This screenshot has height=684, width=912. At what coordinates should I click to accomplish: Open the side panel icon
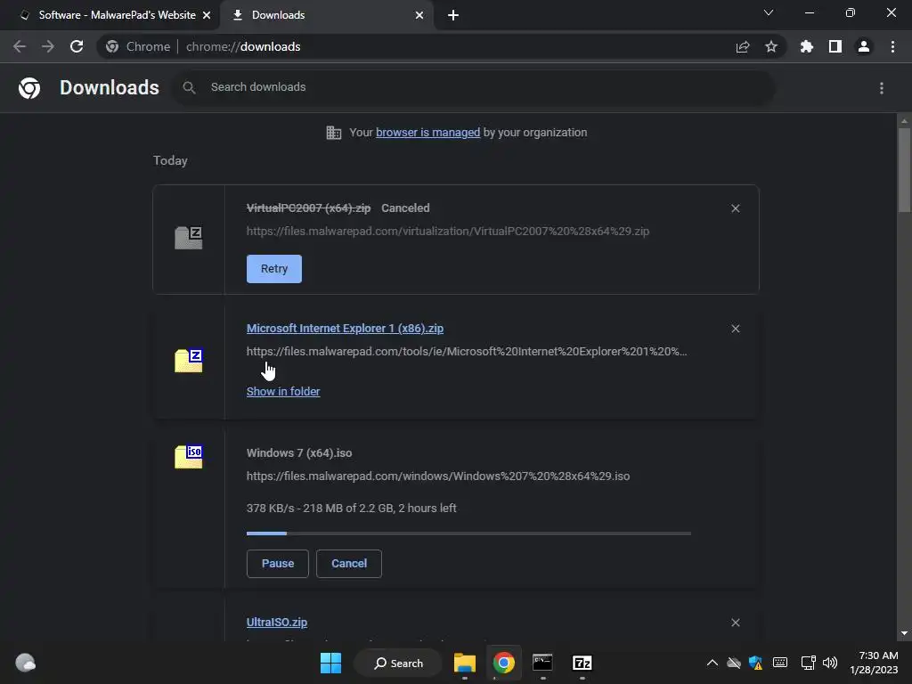tap(835, 46)
